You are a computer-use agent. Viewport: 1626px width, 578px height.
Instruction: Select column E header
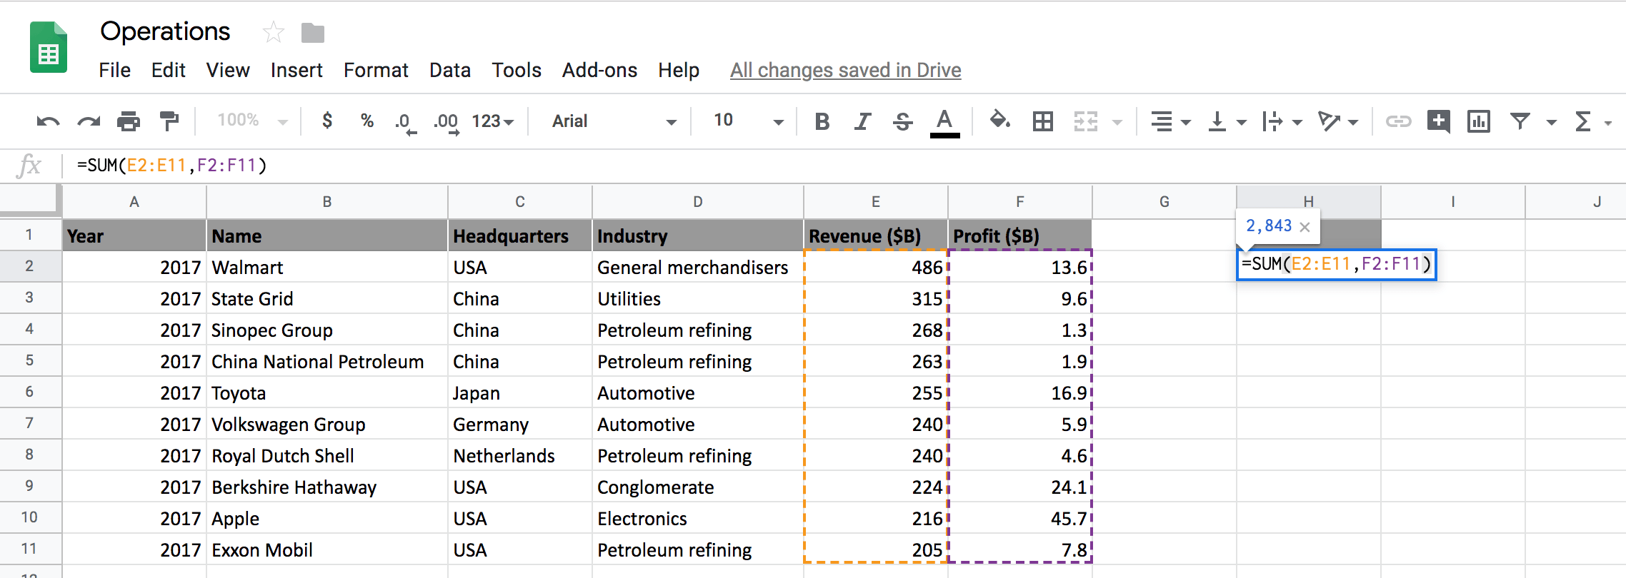[x=876, y=202]
